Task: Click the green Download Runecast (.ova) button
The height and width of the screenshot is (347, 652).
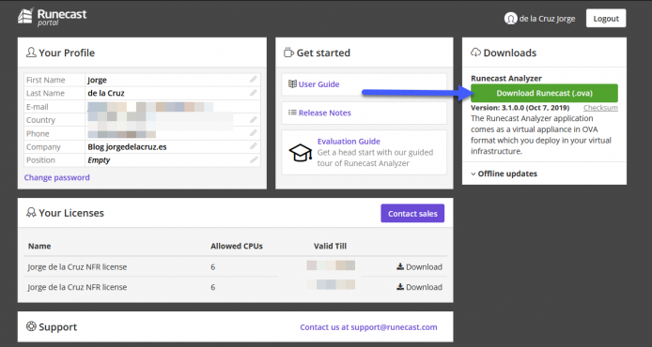Action: [544, 93]
